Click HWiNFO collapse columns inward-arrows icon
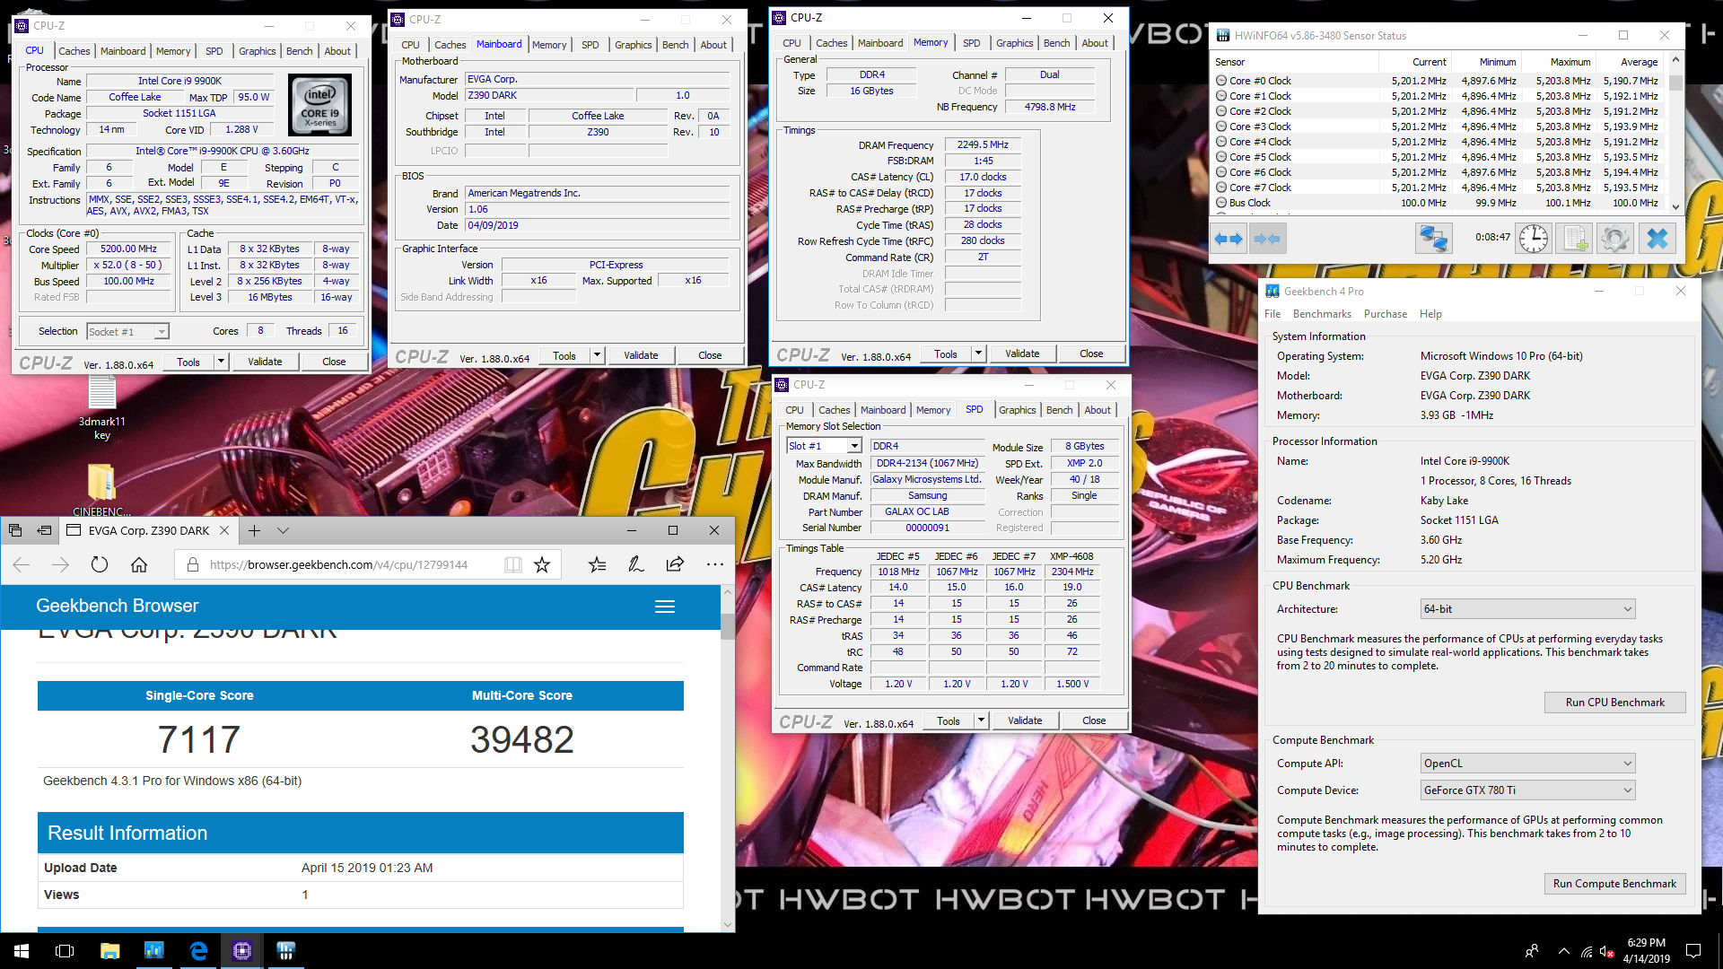1723x969 pixels. pyautogui.click(x=1267, y=239)
